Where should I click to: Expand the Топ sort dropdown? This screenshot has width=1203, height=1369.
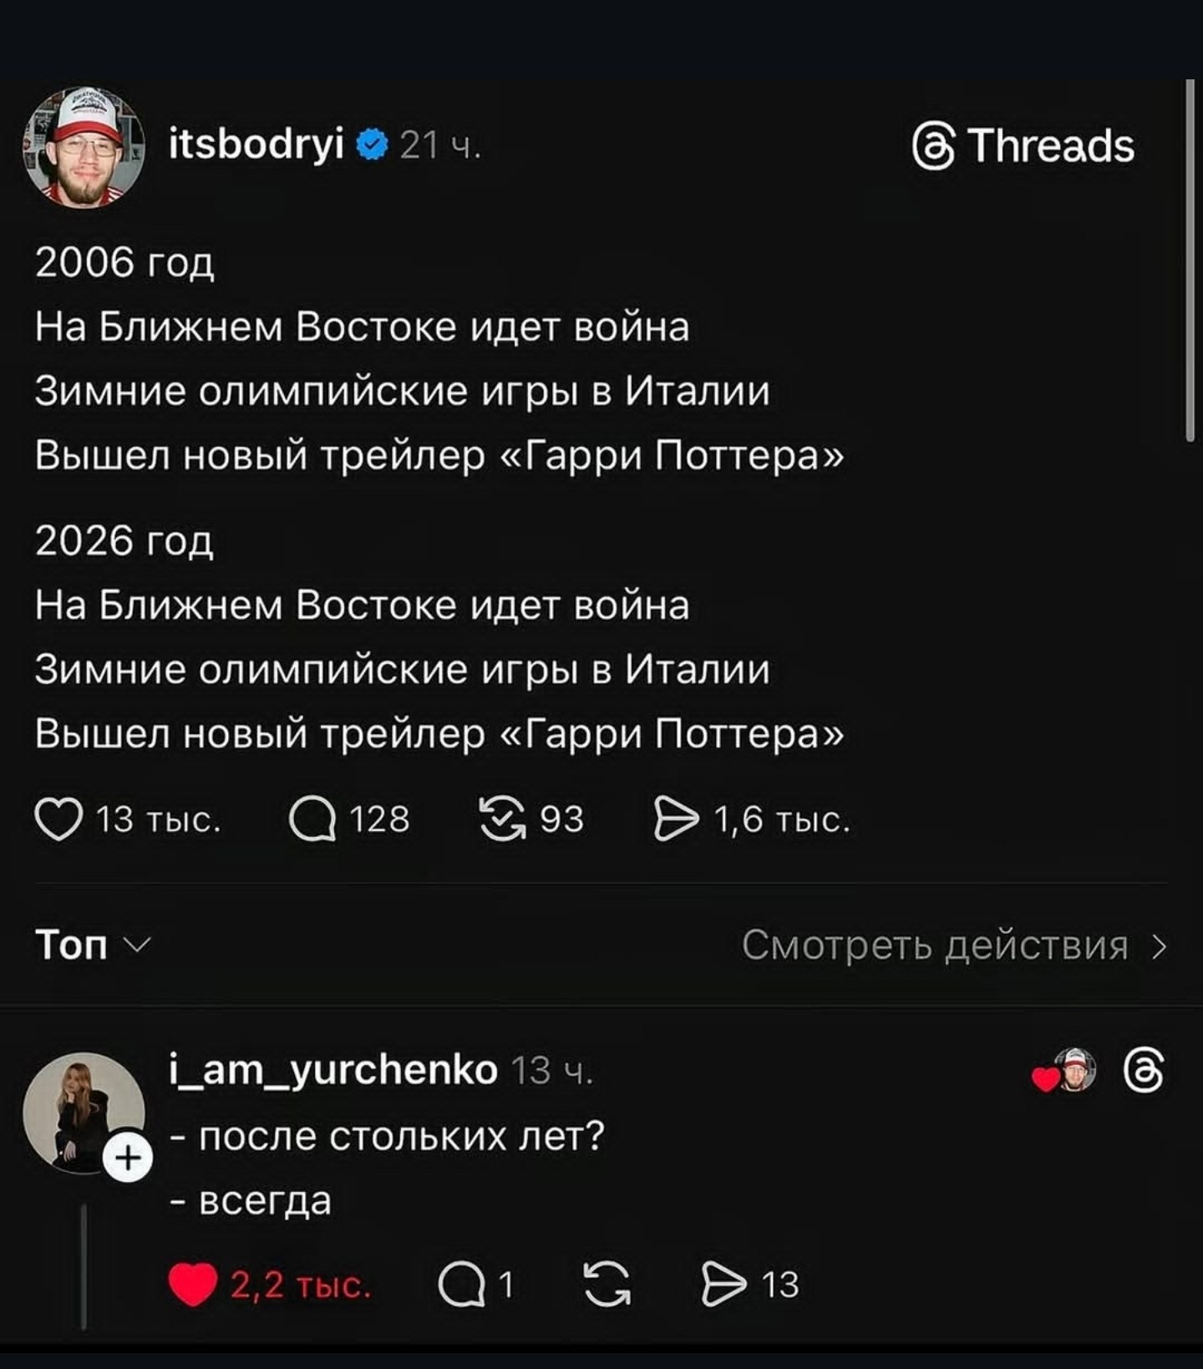click(93, 946)
